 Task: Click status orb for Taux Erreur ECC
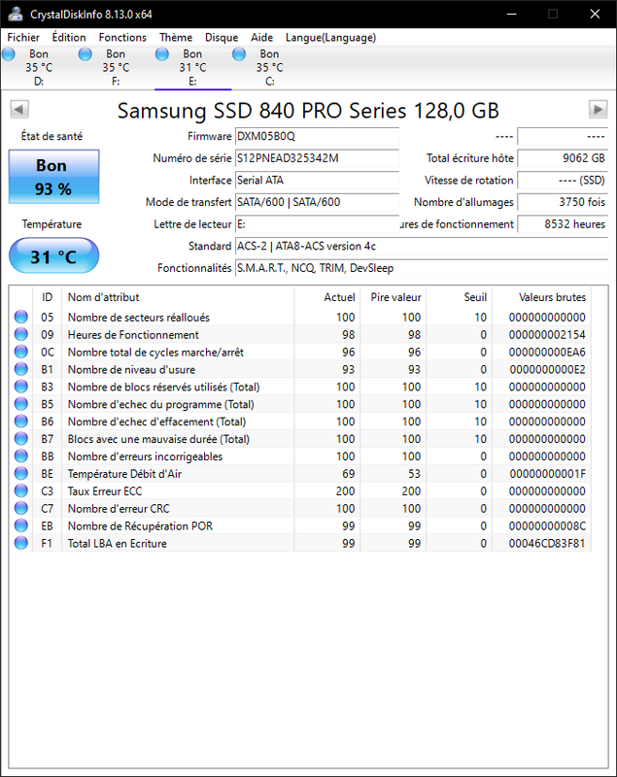20,490
